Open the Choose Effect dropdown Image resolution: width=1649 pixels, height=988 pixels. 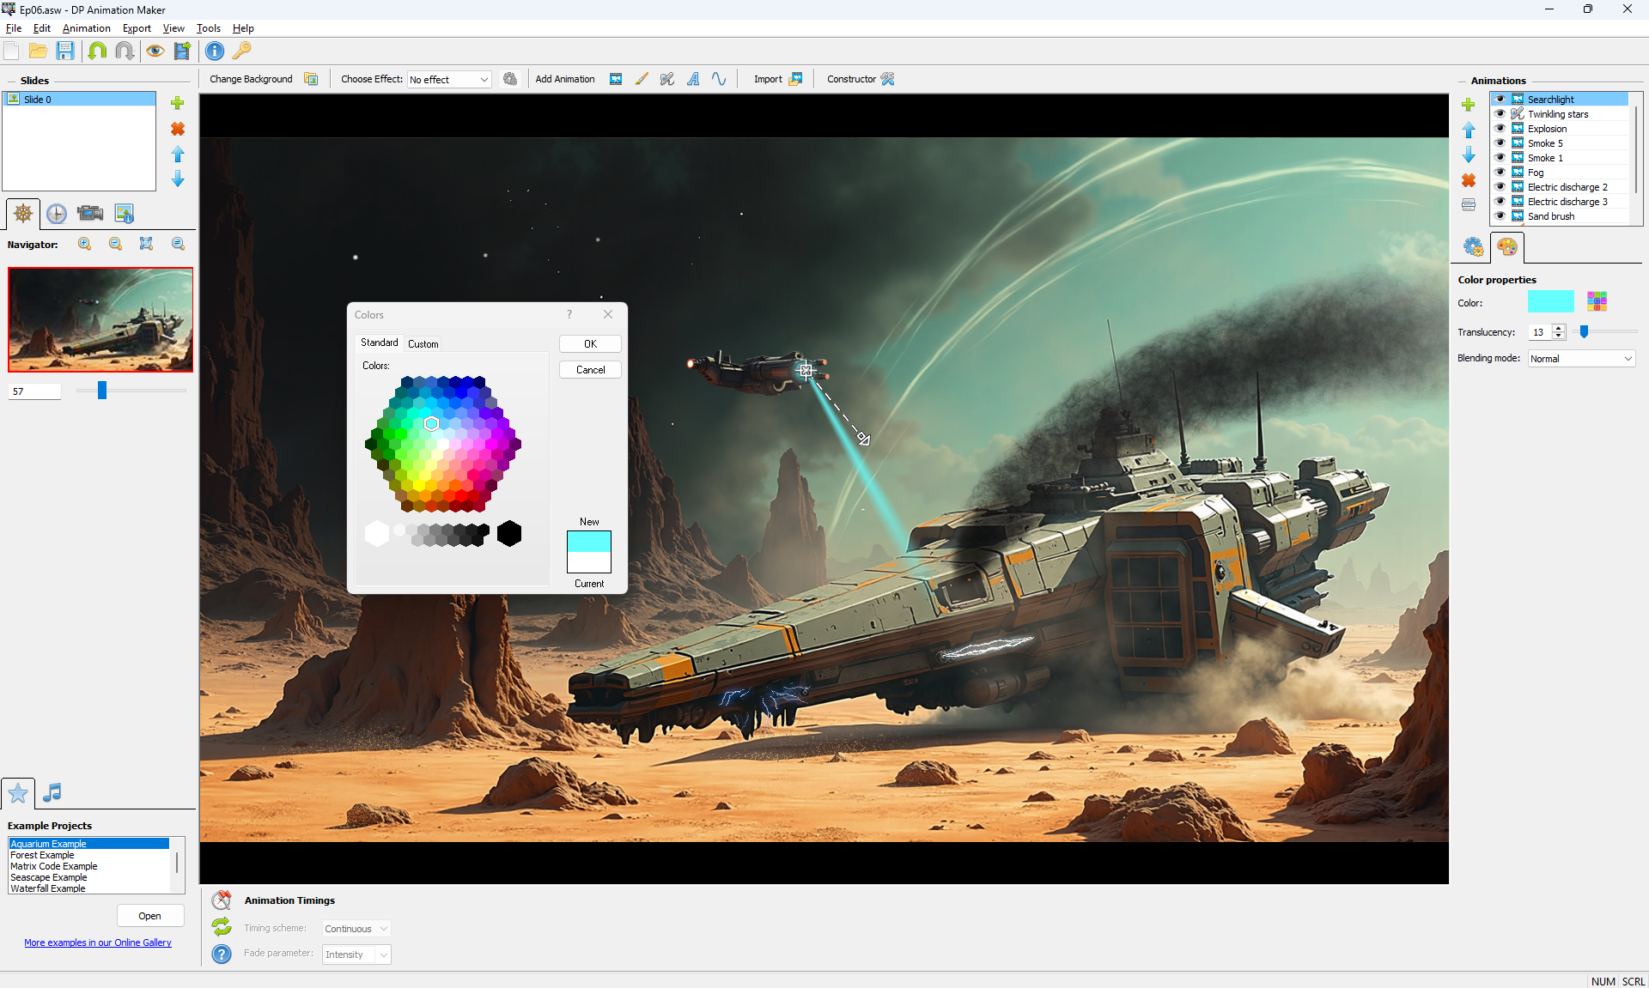(x=449, y=80)
